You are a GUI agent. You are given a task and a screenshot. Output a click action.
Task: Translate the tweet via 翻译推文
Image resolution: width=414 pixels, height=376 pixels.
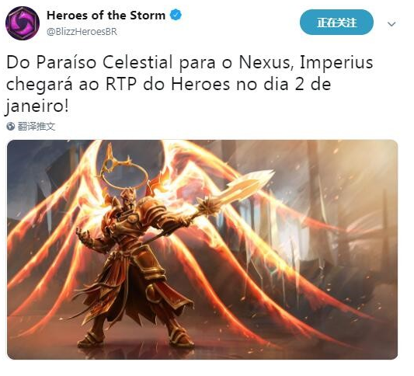[37, 127]
